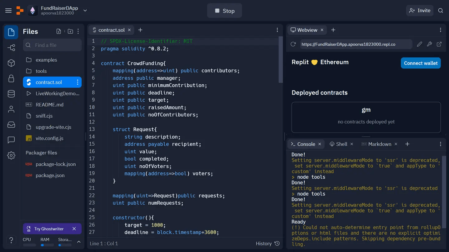This screenshot has width=449, height=252.
Task: Open the Database sidebar icon
Action: 11,94
